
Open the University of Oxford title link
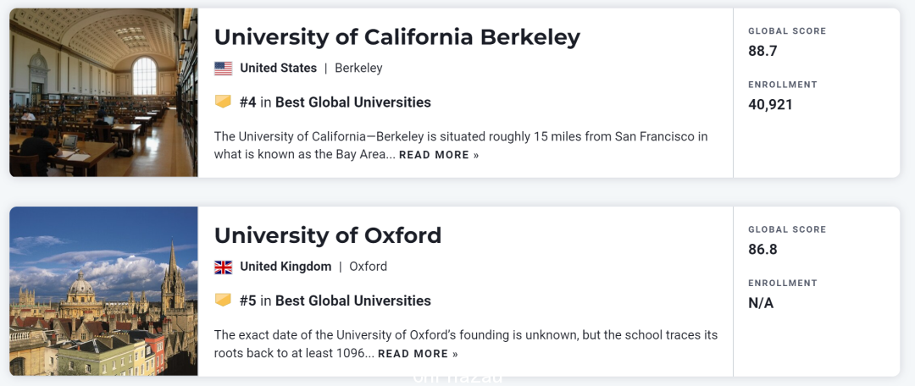click(x=327, y=235)
